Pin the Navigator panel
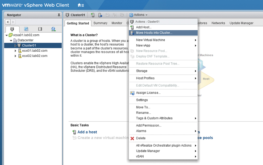 click(x=59, y=15)
